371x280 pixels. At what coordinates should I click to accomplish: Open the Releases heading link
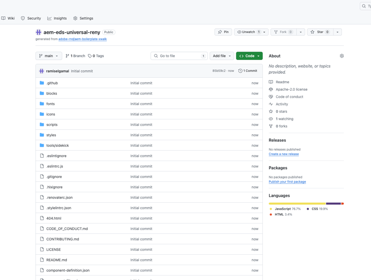(x=278, y=140)
